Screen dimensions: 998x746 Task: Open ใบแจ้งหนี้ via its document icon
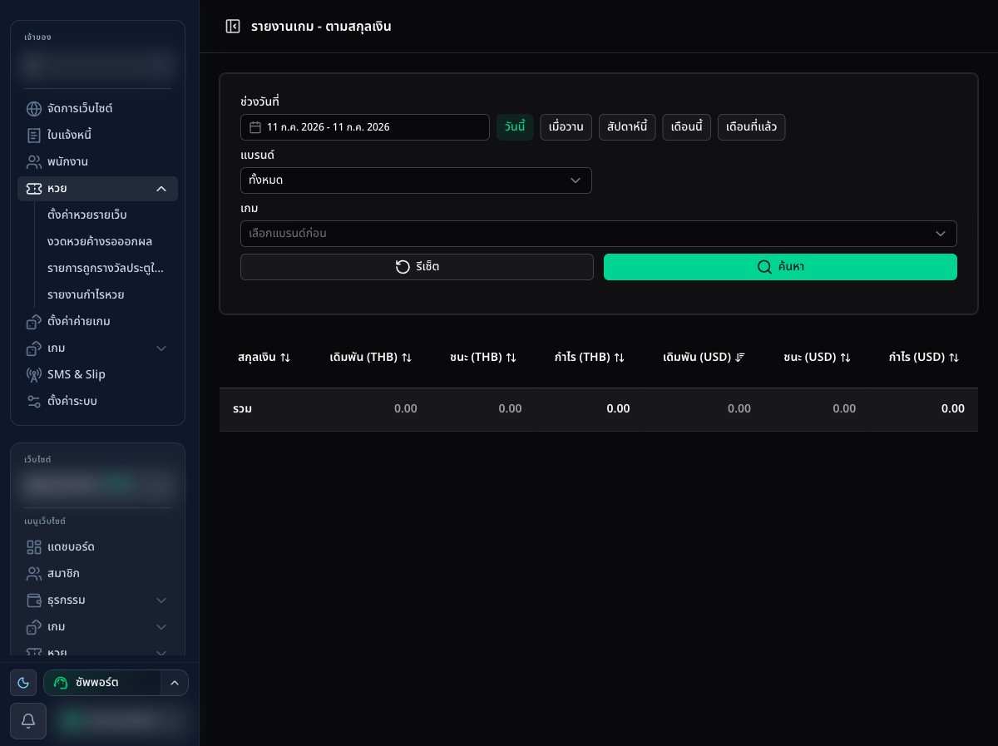(34, 135)
